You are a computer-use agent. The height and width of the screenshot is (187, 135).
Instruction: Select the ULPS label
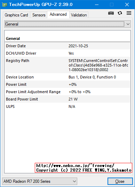click(x=10, y=106)
